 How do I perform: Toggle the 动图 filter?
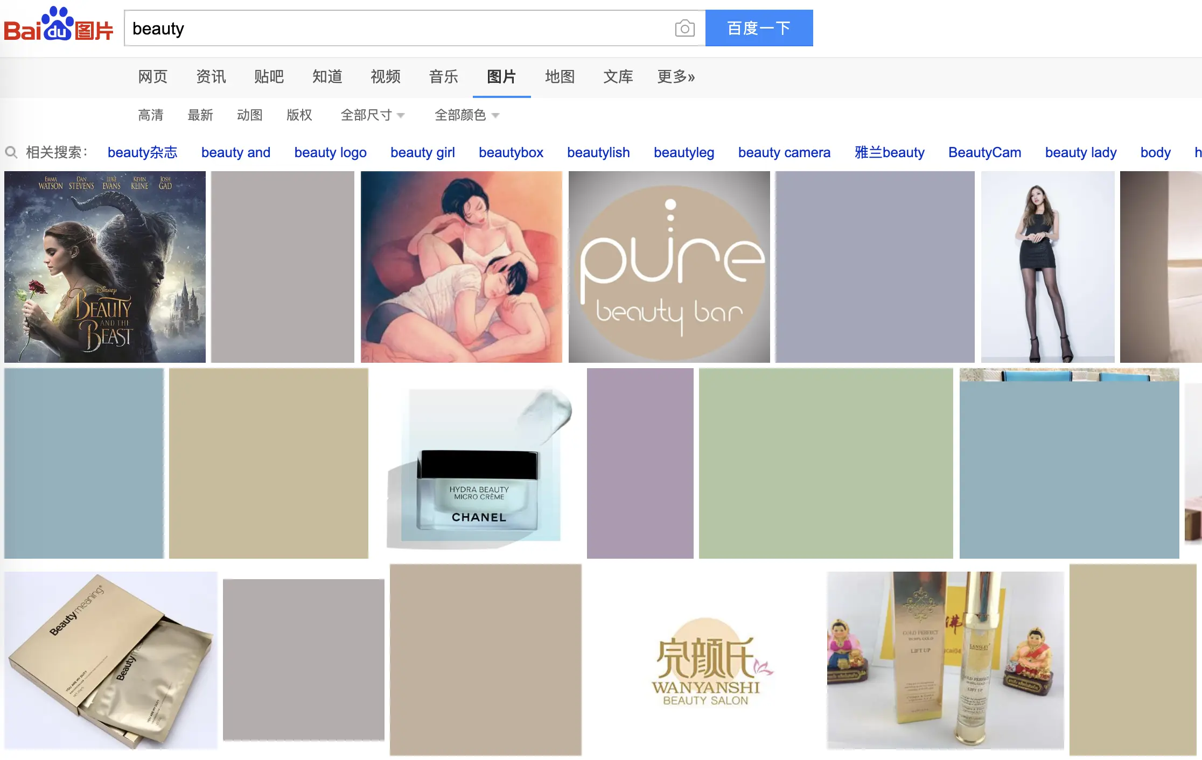coord(249,115)
